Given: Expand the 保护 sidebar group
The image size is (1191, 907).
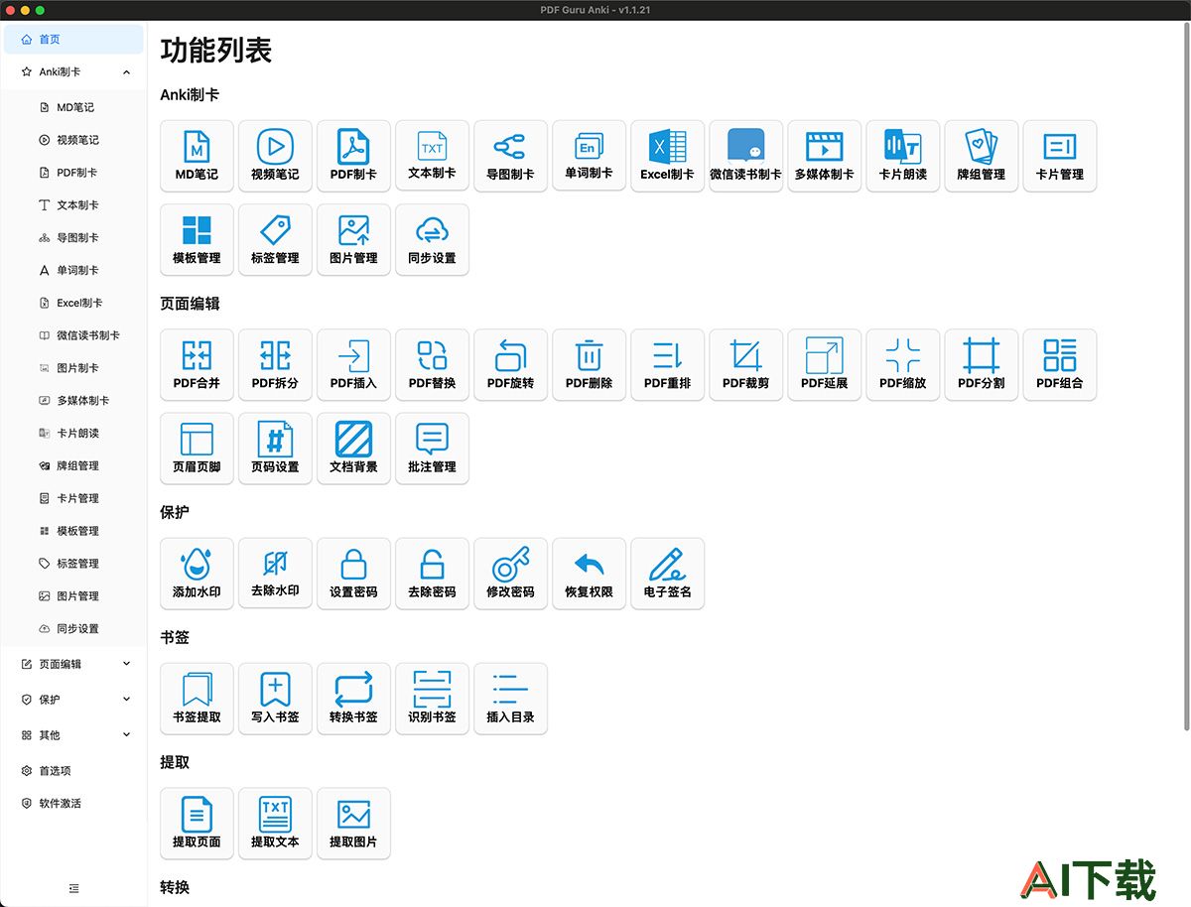Looking at the screenshot, I should click(x=73, y=700).
